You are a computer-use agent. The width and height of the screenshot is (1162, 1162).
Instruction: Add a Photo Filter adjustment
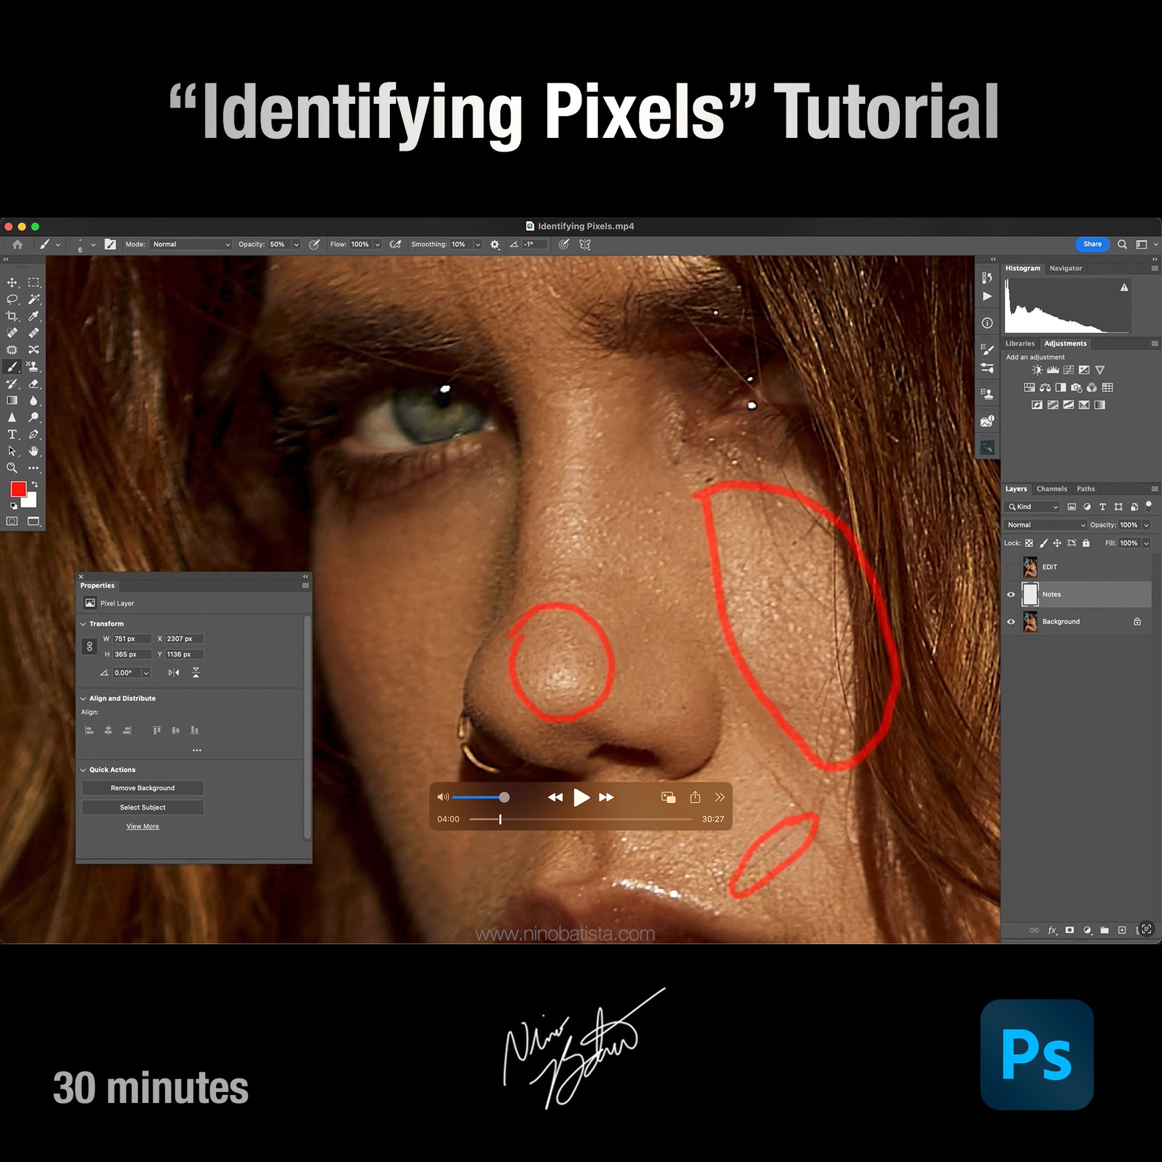pyautogui.click(x=1077, y=388)
